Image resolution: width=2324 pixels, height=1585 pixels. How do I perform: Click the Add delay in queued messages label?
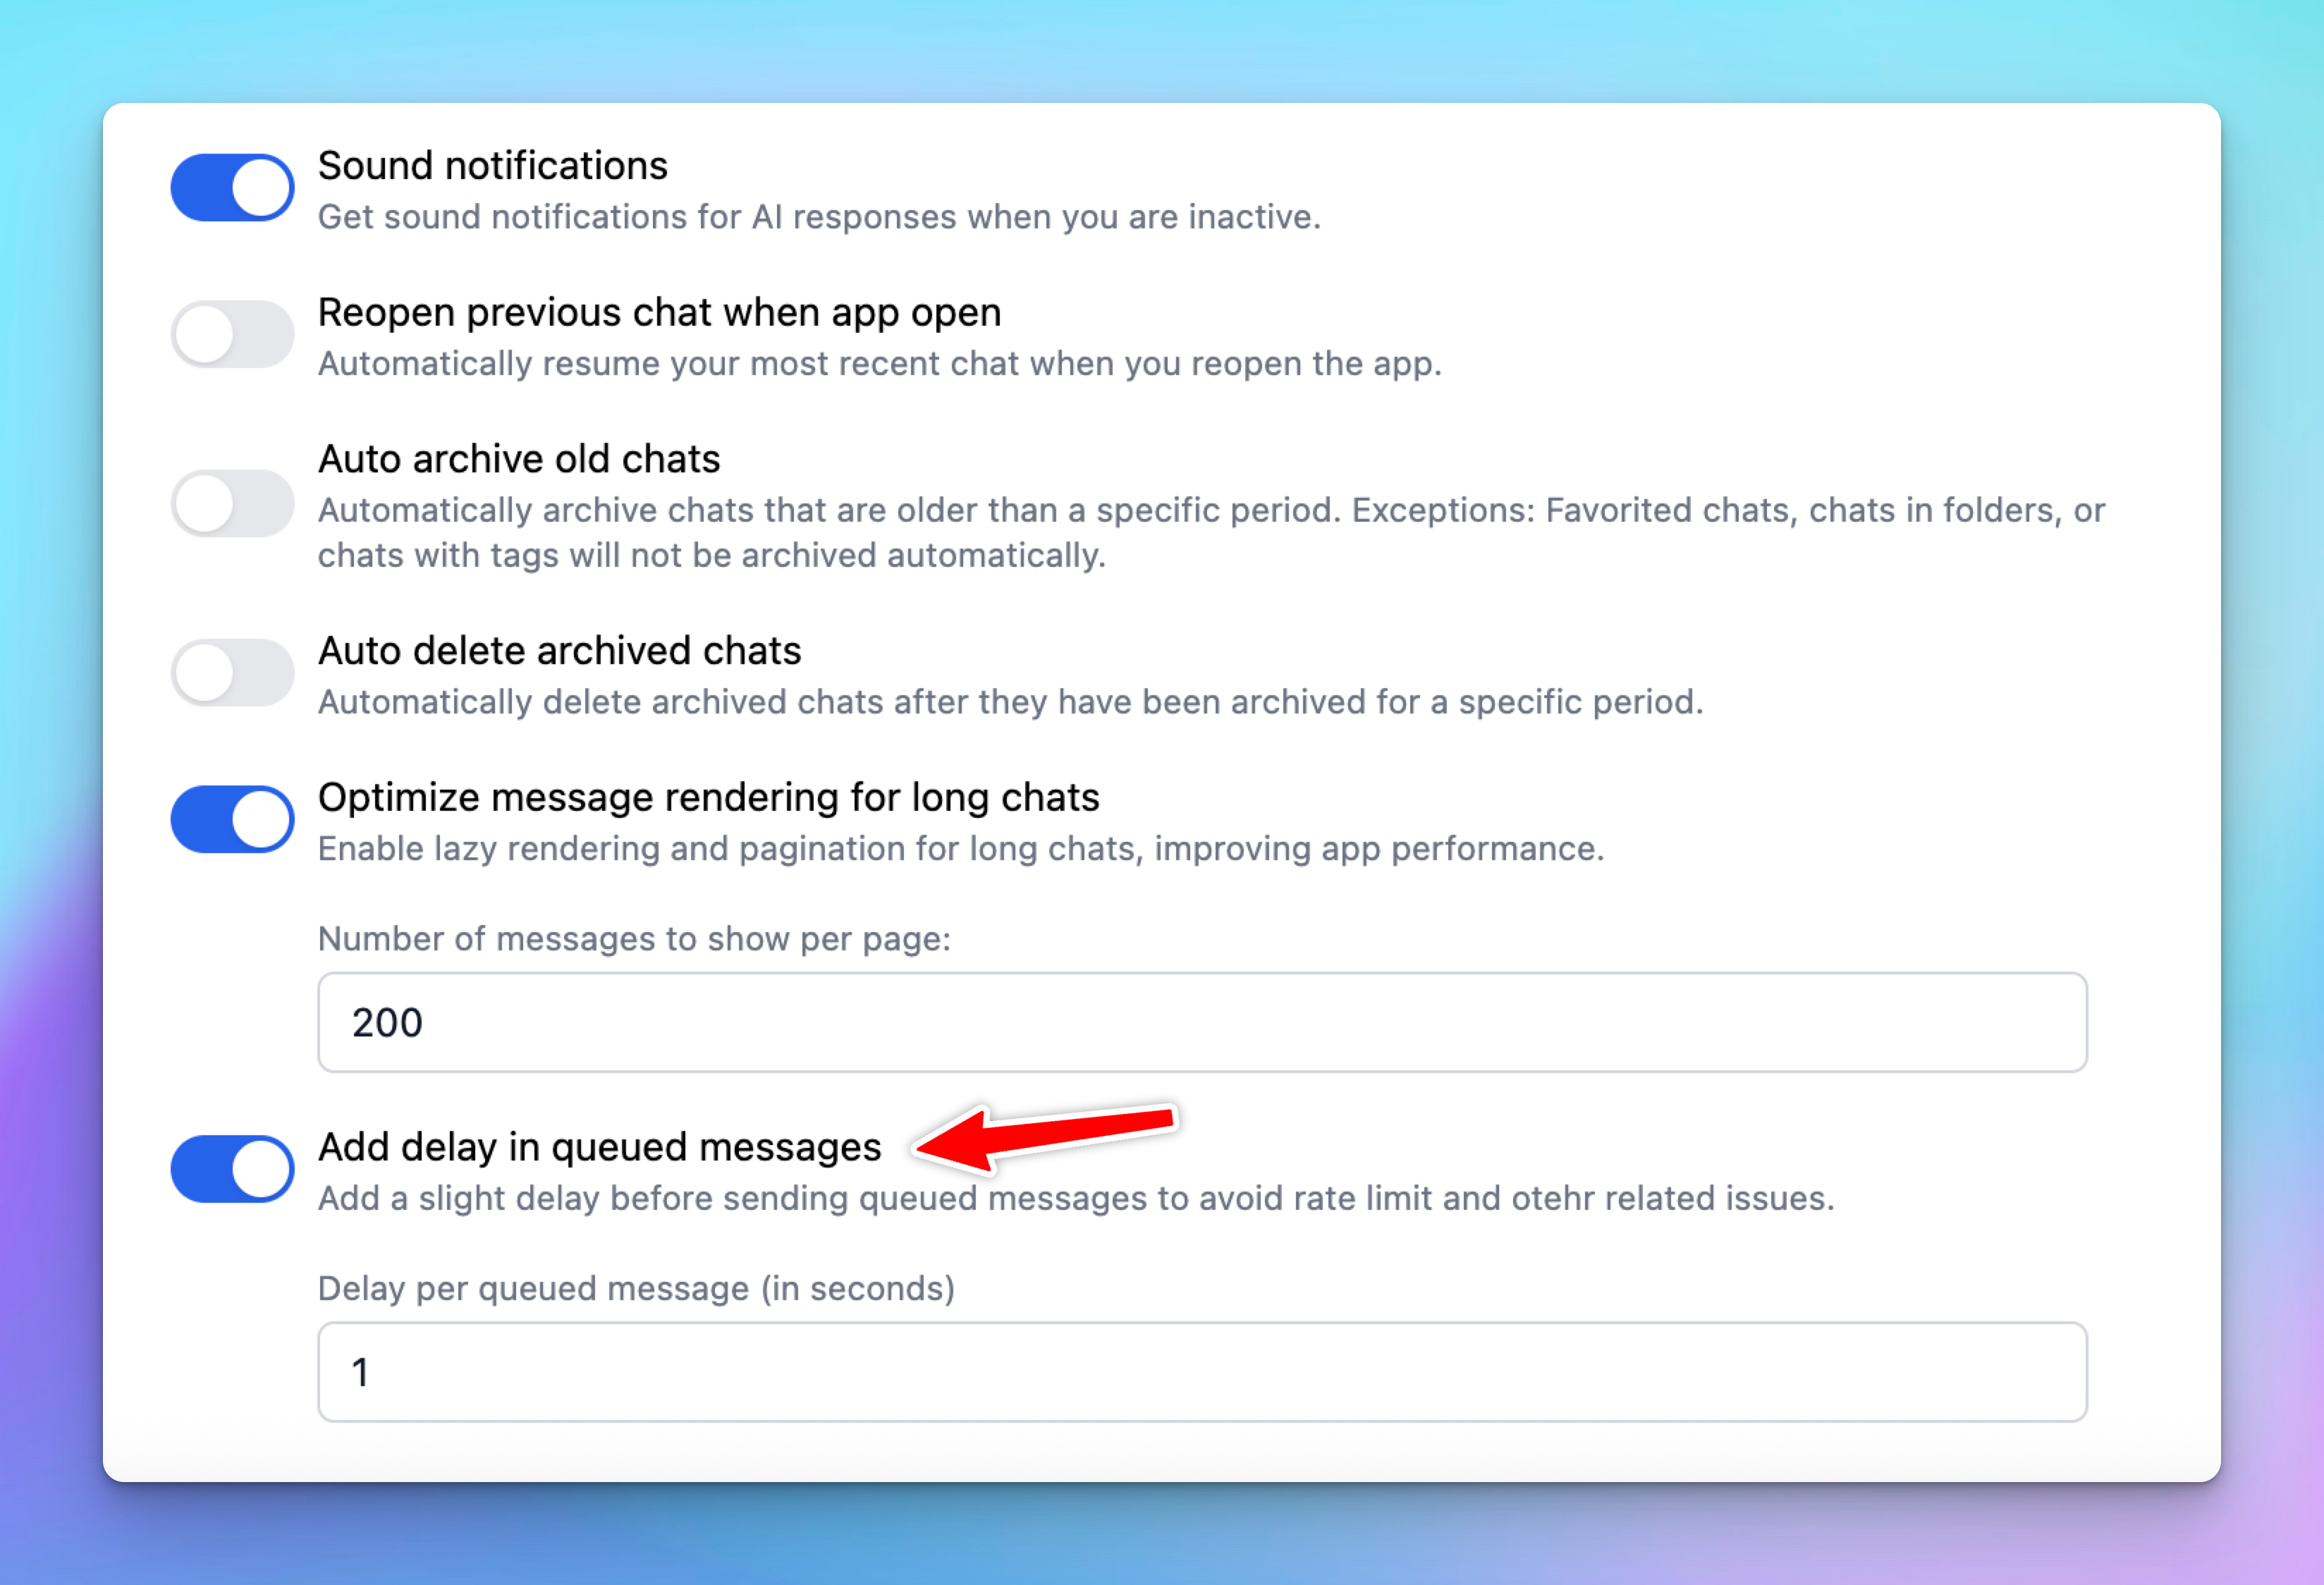(600, 1147)
